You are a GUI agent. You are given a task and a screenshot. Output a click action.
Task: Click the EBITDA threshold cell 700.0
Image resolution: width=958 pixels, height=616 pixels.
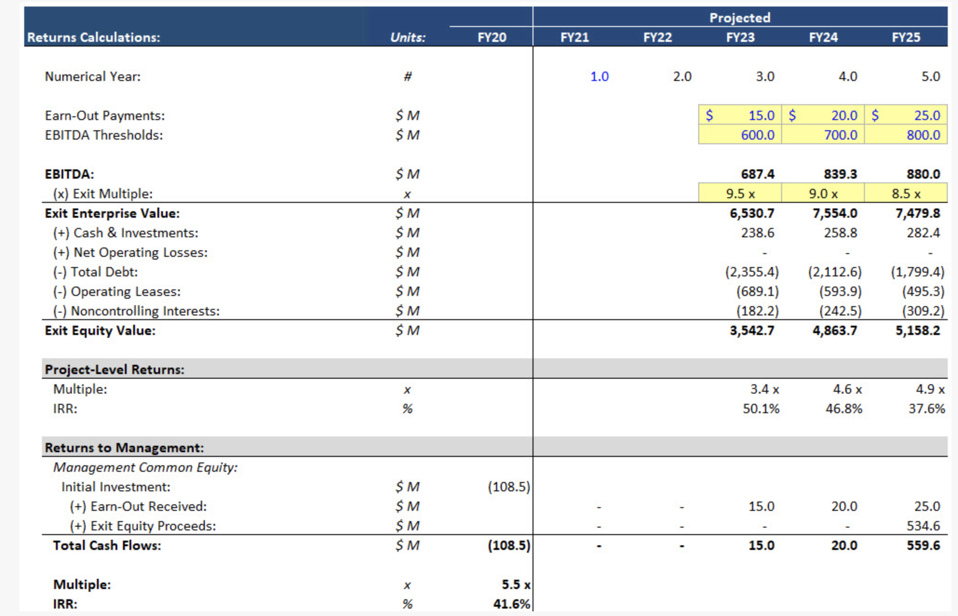823,135
